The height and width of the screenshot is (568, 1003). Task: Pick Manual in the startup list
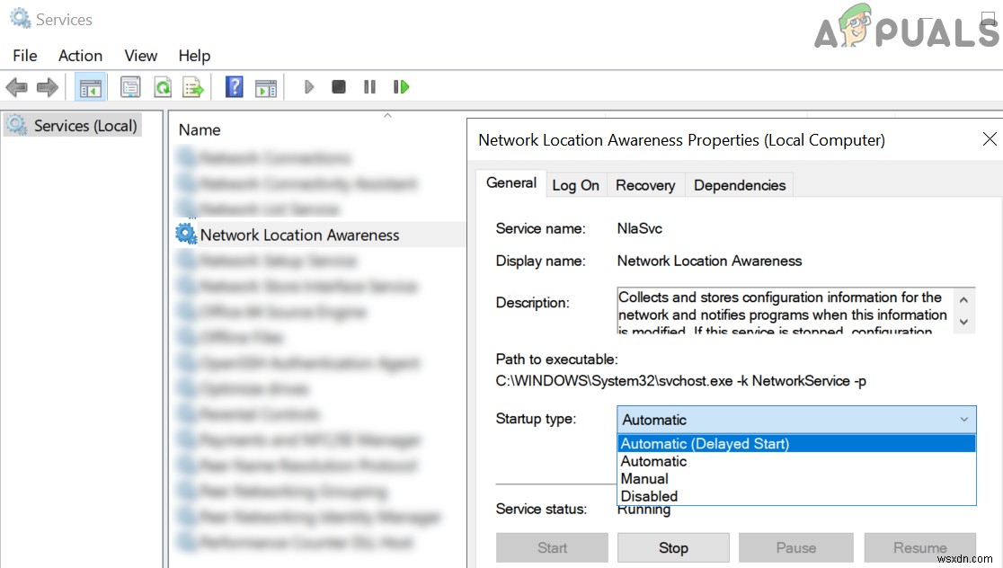tap(644, 479)
